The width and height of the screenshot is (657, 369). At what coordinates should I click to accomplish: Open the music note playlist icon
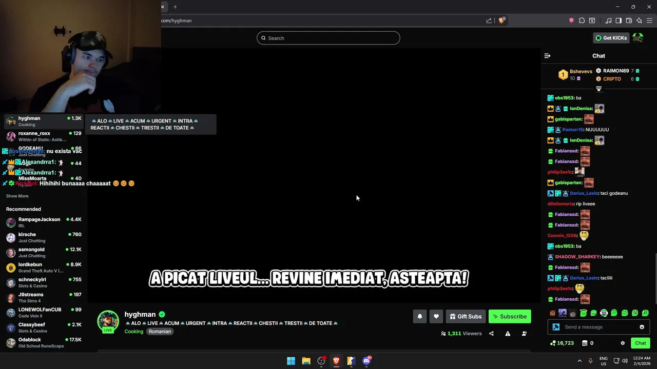click(608, 20)
